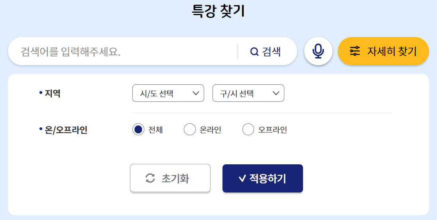This screenshot has width=437, height=220.
Task: Click the 검색 button text
Action: point(272,51)
